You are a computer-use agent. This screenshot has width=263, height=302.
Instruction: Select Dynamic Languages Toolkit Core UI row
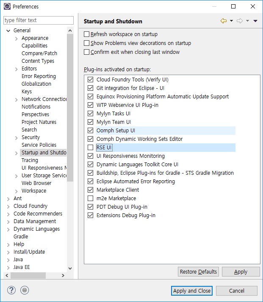click(x=137, y=164)
